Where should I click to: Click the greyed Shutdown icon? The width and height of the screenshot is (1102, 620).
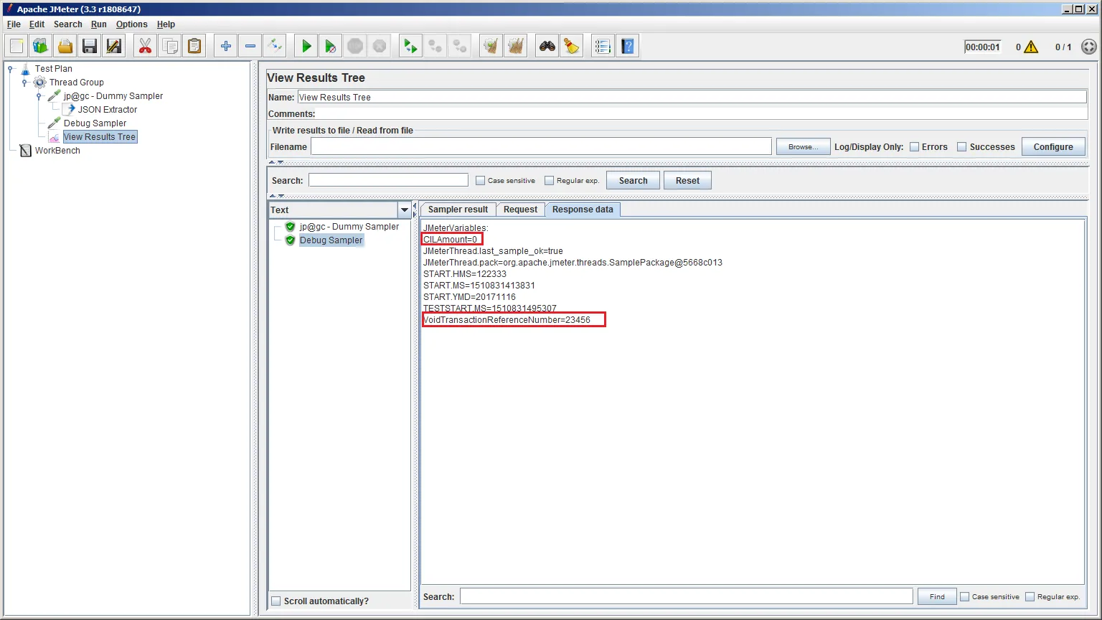[380, 47]
